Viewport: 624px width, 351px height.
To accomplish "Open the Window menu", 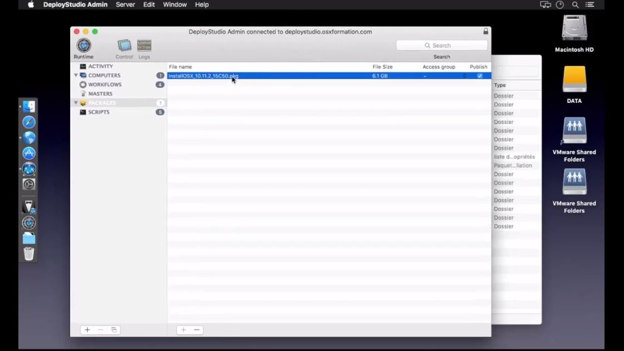I will (175, 4).
